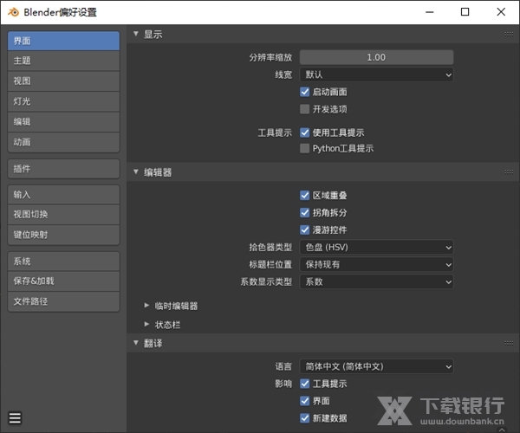The height and width of the screenshot is (433, 520).
Task: Open the 线宽 dropdown
Action: (376, 74)
